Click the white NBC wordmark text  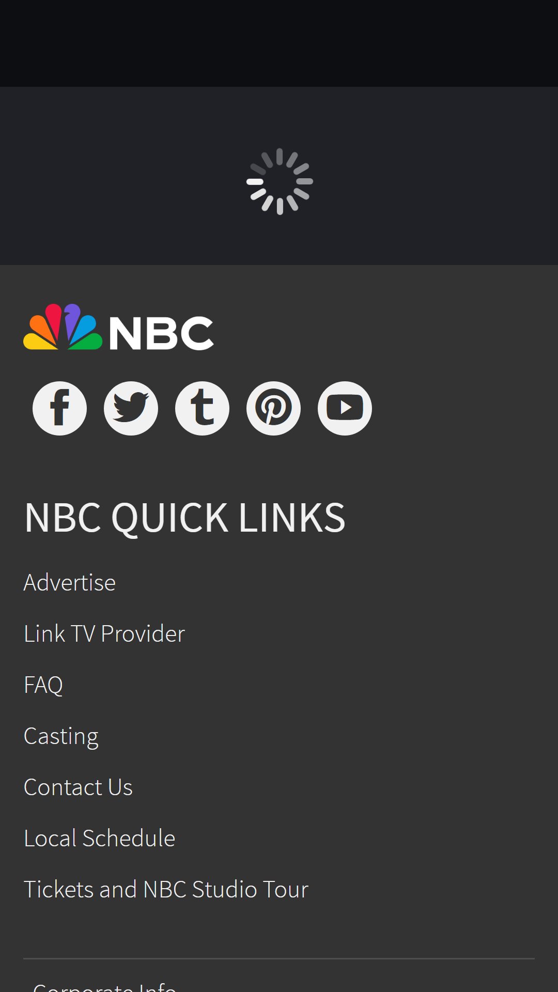161,333
